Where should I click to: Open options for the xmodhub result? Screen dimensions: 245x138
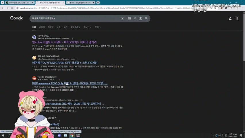(x=82, y=100)
